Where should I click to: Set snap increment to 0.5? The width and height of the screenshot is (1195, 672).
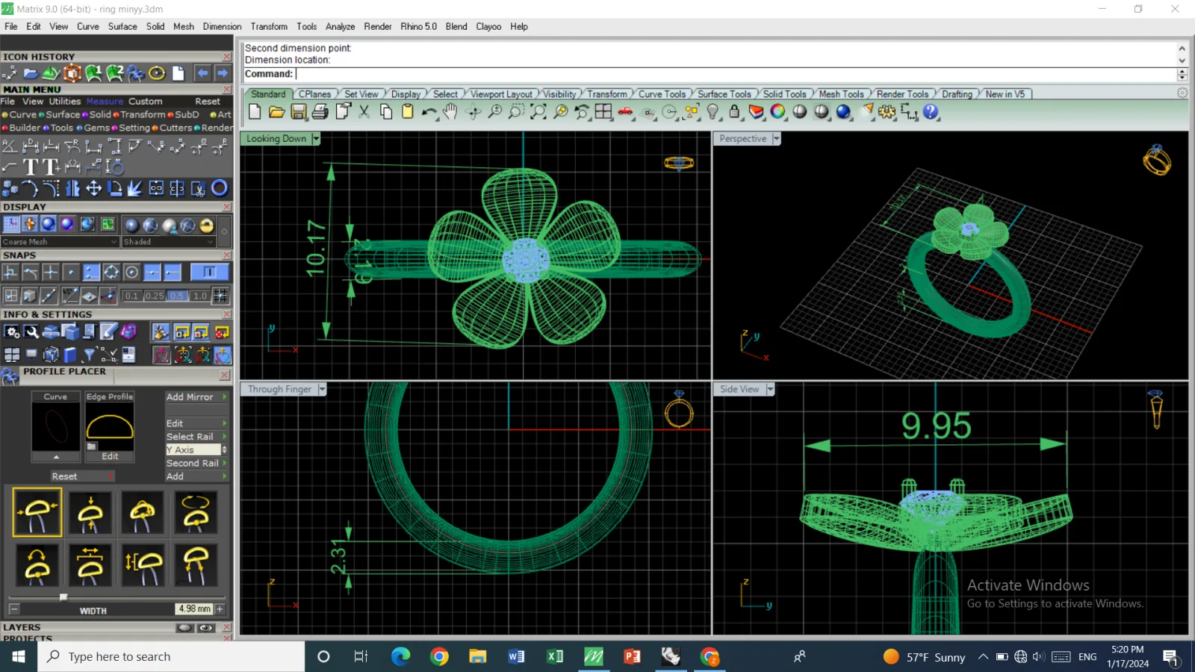tap(177, 296)
